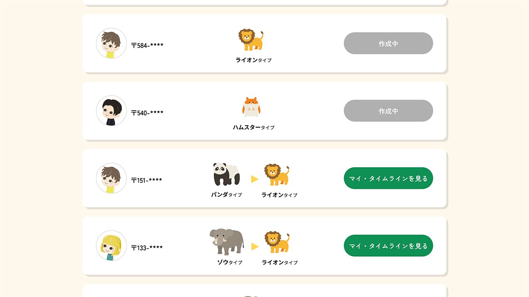Click the elephant type icon
This screenshot has height=297, width=529.
(227, 242)
